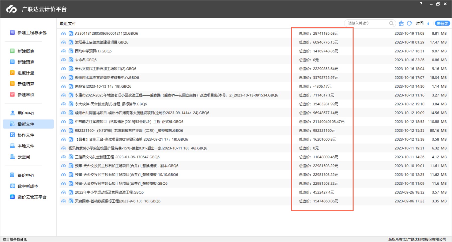Click cloud upload icon for 天台国泰 file
The image size is (452, 242).
pyautogui.click(x=64, y=201)
